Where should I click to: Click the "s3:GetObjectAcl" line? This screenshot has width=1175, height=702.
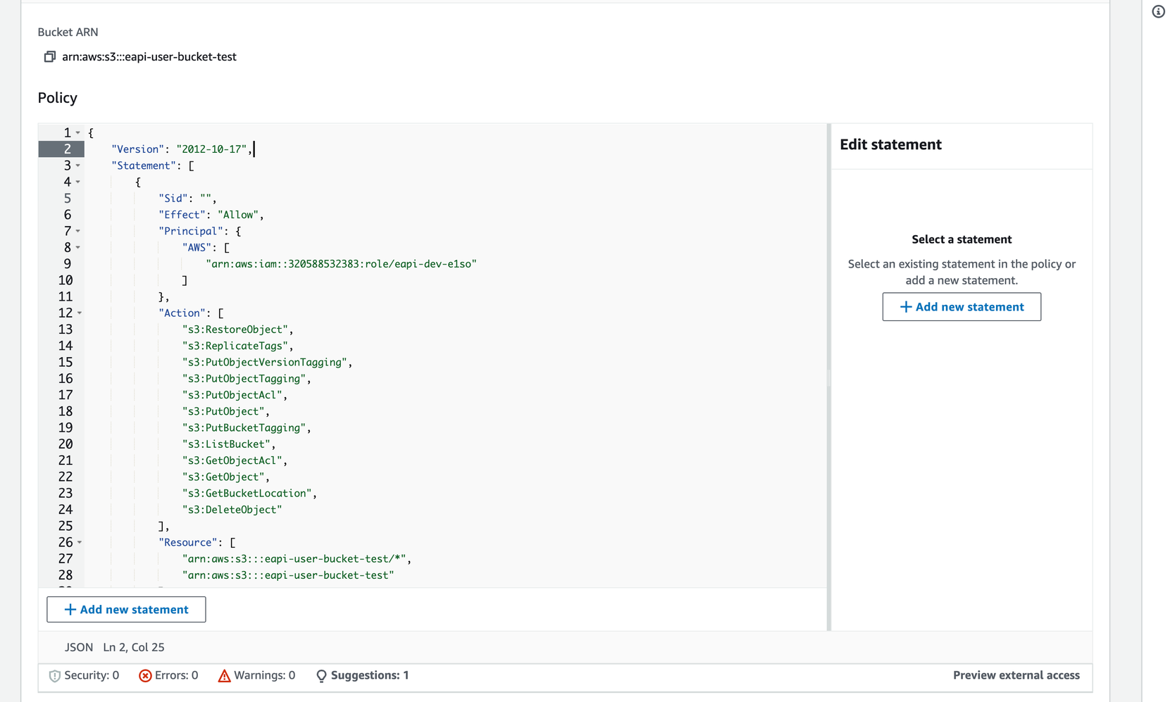click(x=235, y=460)
